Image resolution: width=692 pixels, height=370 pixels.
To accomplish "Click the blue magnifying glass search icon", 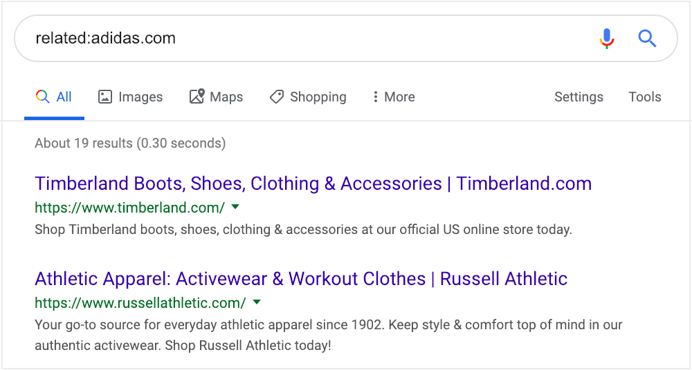I will [647, 39].
